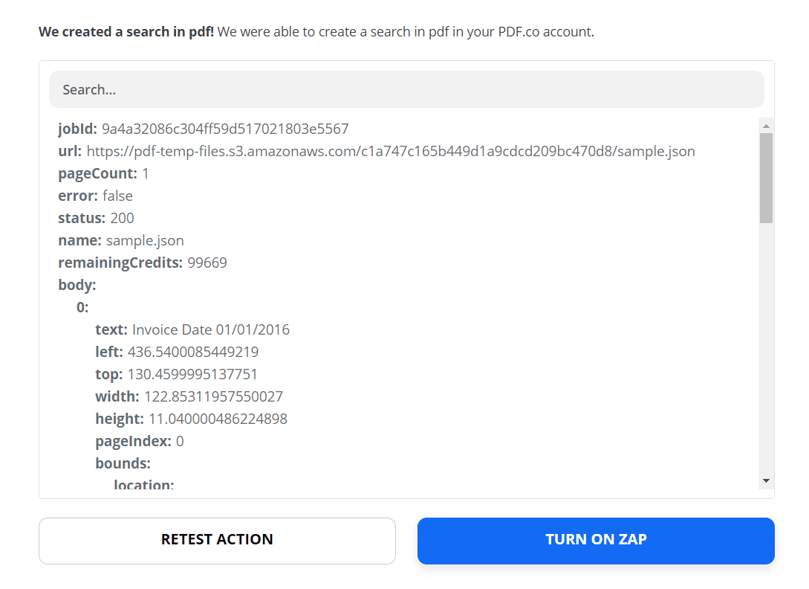Click the scrollbar up arrow
809x589 pixels.
click(x=765, y=124)
